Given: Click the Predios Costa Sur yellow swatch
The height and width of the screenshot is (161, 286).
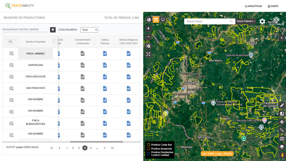Looking at the screenshot, I should click(148, 145).
